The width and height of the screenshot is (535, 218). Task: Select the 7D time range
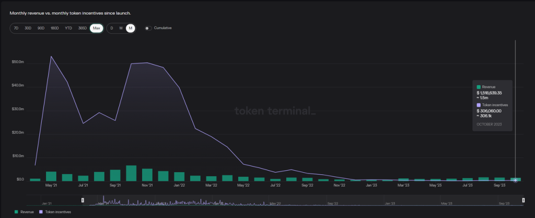[17, 28]
